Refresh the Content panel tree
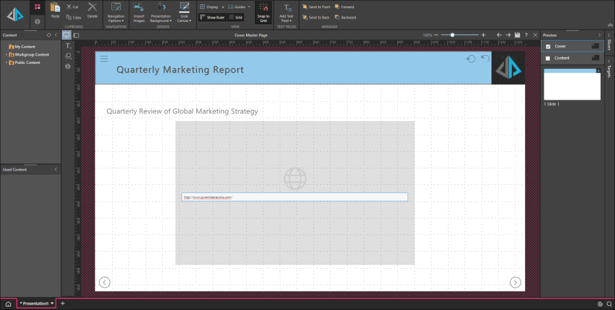The width and height of the screenshot is (615, 310). click(x=47, y=34)
